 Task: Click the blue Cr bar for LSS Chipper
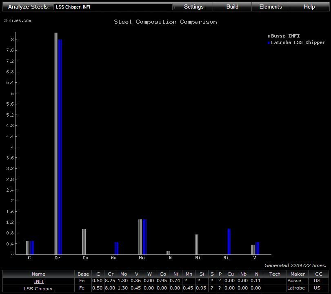point(60,147)
